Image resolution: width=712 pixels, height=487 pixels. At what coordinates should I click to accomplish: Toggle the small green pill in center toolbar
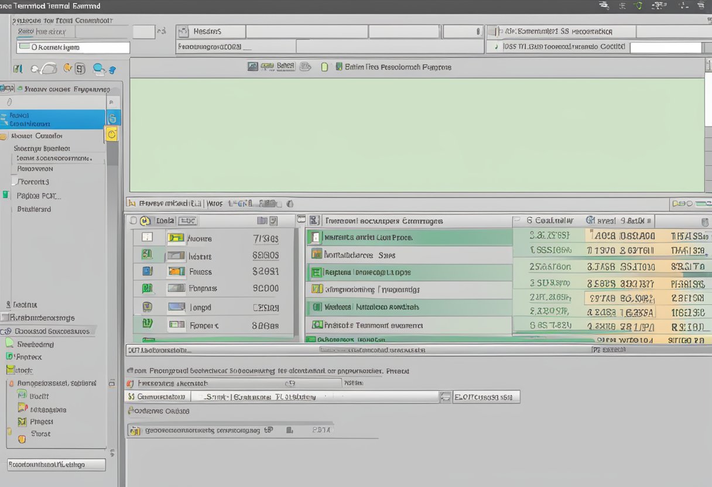(324, 67)
